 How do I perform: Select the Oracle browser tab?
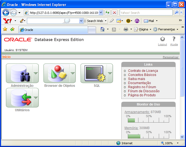[53, 30]
